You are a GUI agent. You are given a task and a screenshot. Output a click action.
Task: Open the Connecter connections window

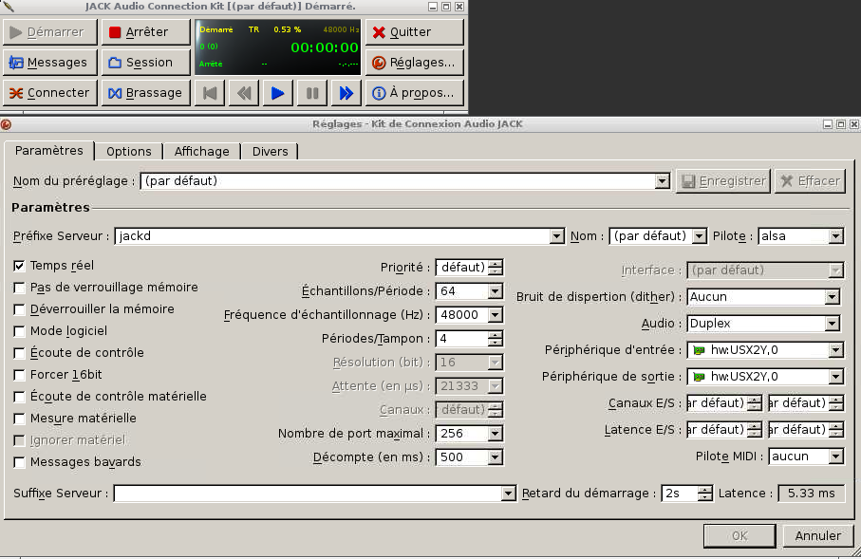tap(50, 93)
